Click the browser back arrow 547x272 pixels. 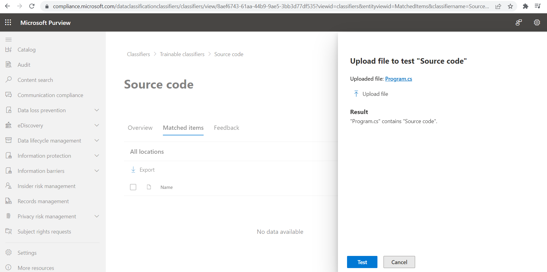coord(8,6)
